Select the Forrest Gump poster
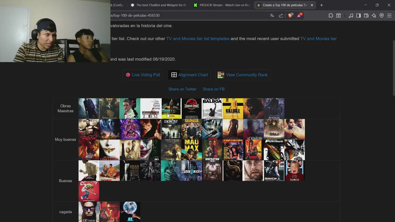 pyautogui.click(x=151, y=109)
